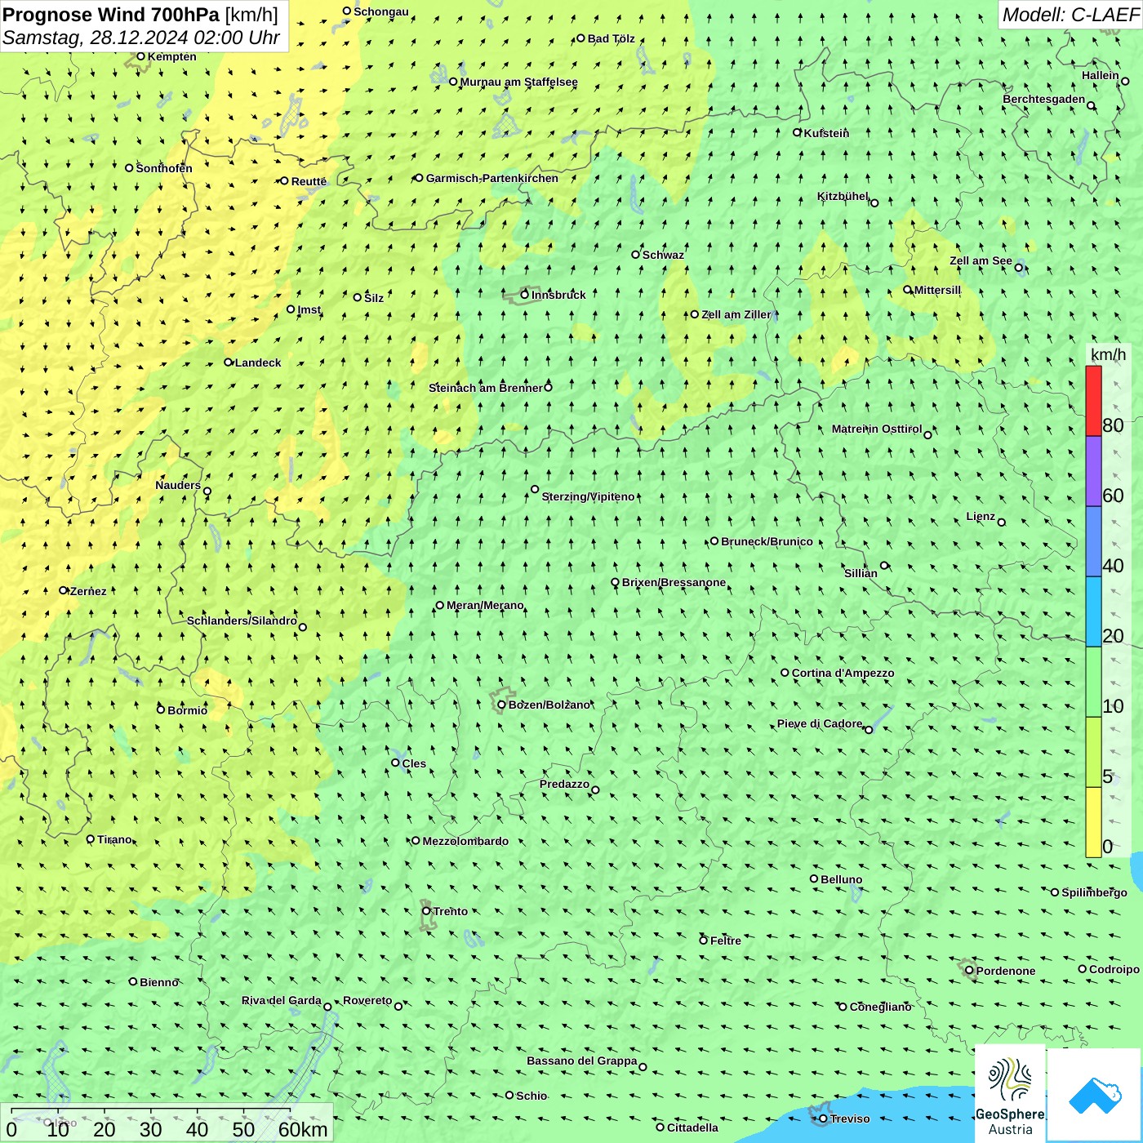1143x1143 pixels.
Task: Select the Mezzolombardo label
Action: pyautogui.click(x=465, y=841)
